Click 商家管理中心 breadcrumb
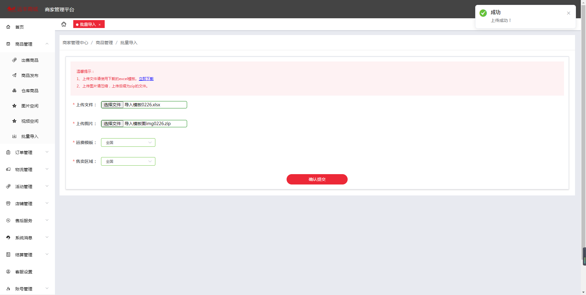 click(75, 43)
